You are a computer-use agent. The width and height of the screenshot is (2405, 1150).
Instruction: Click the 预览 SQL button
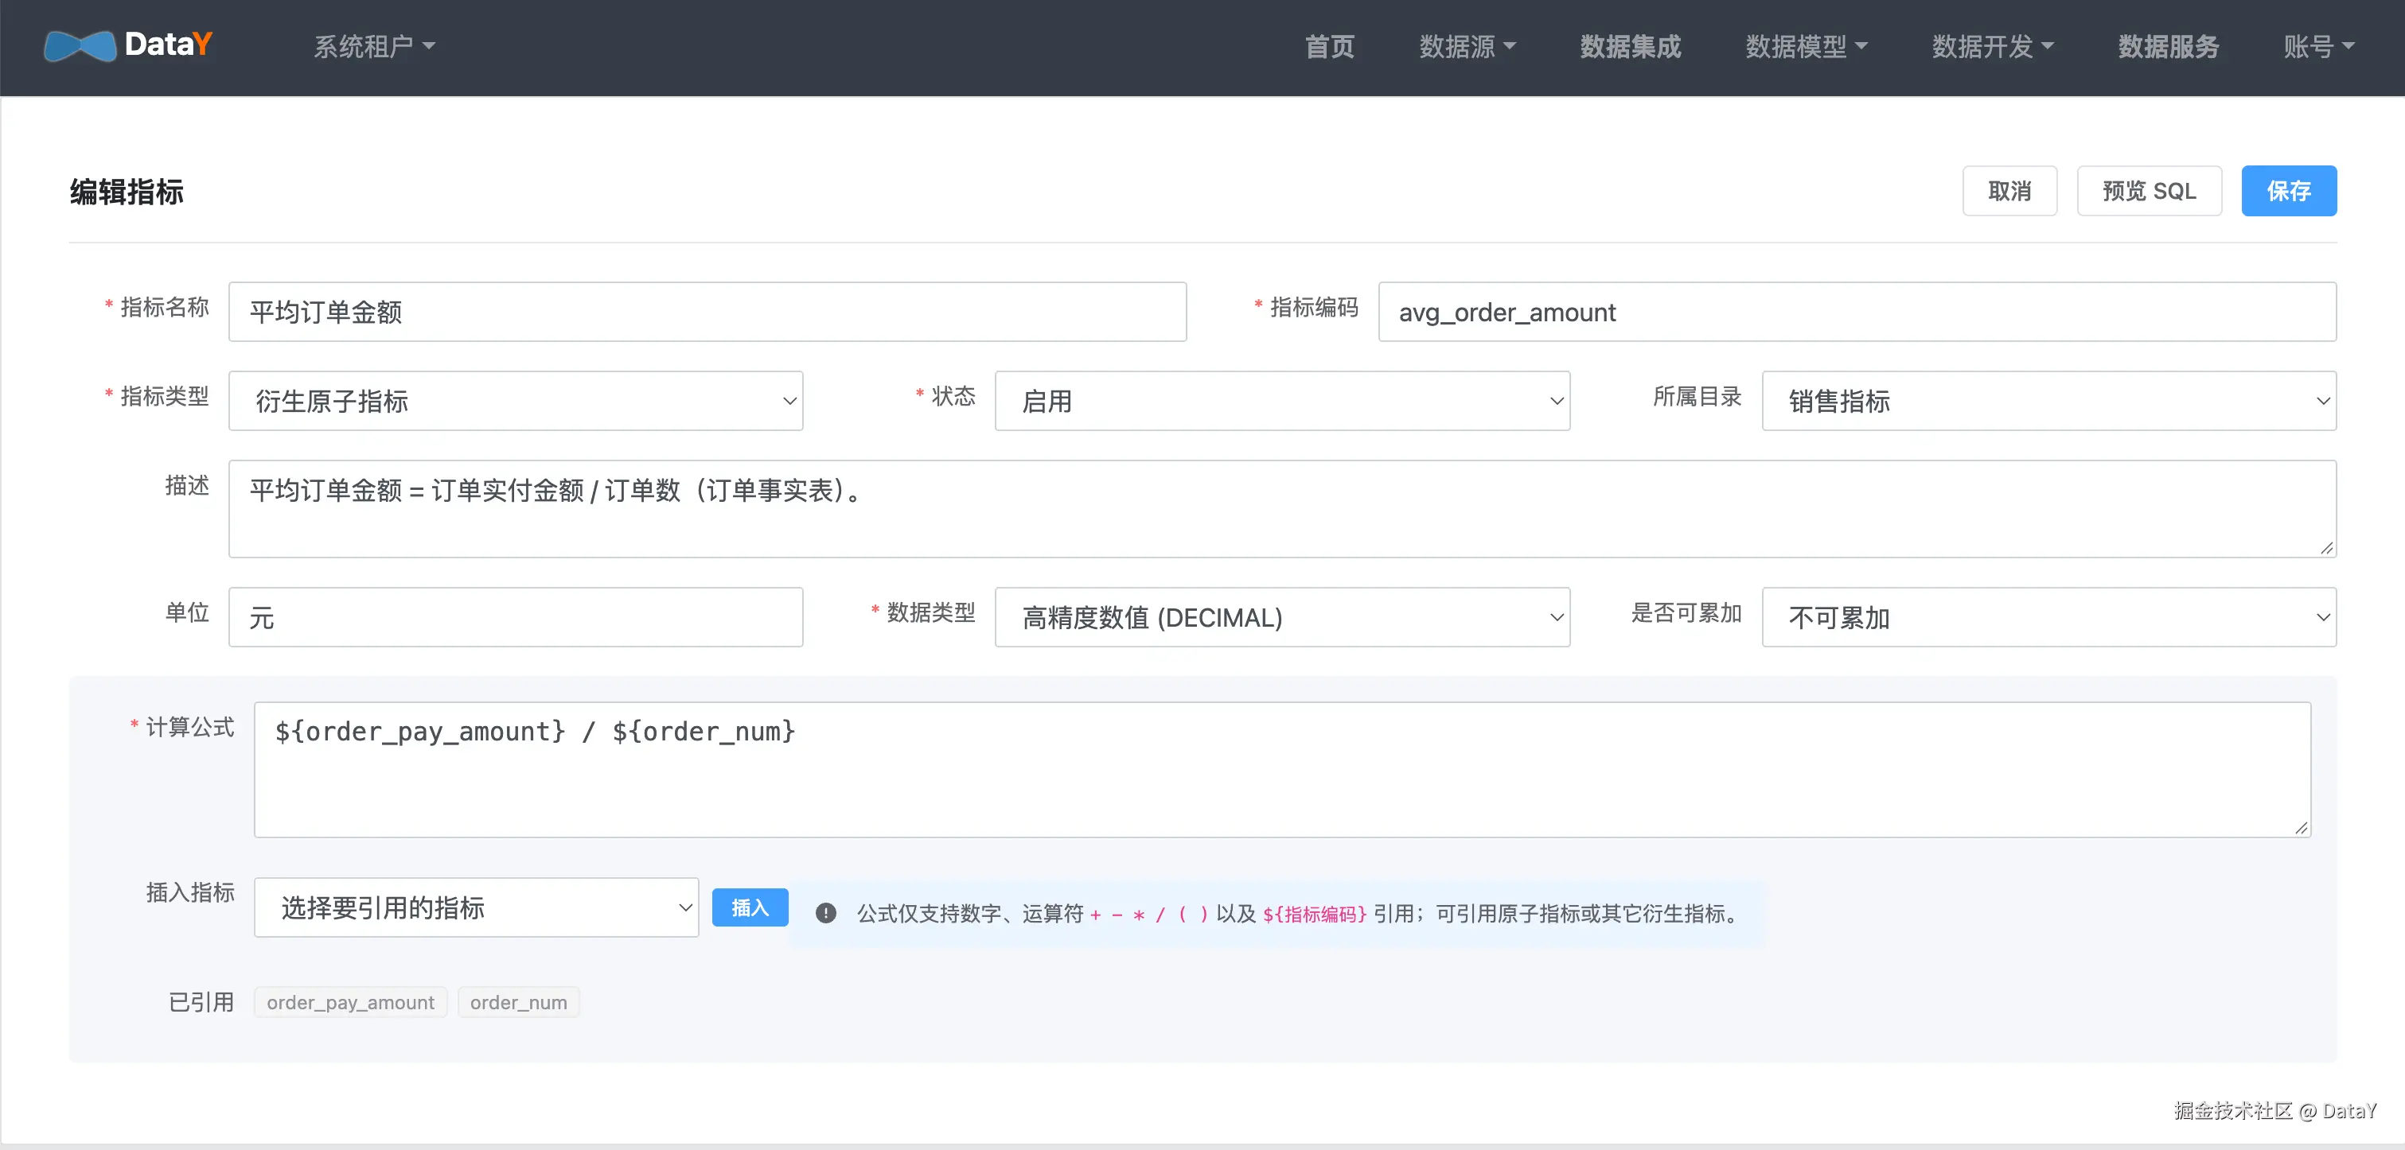pos(2148,191)
